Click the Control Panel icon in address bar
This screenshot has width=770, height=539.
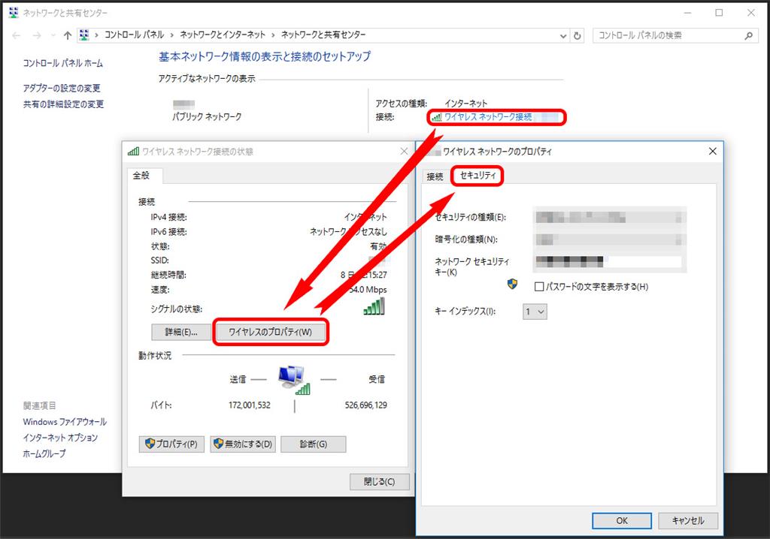point(84,35)
